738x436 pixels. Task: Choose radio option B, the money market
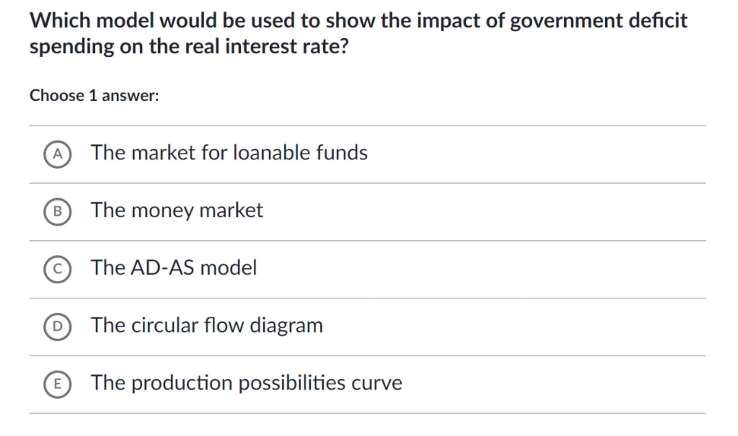(57, 212)
